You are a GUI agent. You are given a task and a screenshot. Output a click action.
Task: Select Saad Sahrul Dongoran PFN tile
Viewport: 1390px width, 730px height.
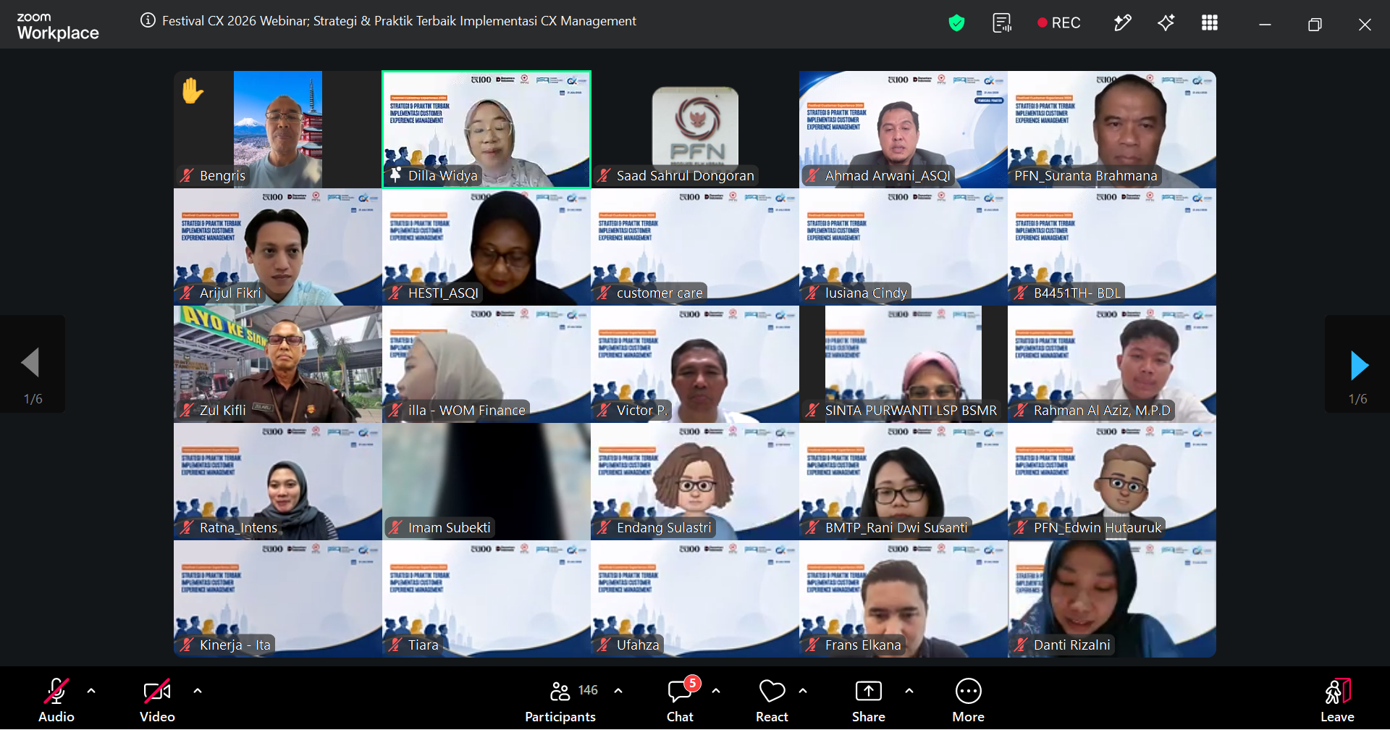[x=695, y=130]
